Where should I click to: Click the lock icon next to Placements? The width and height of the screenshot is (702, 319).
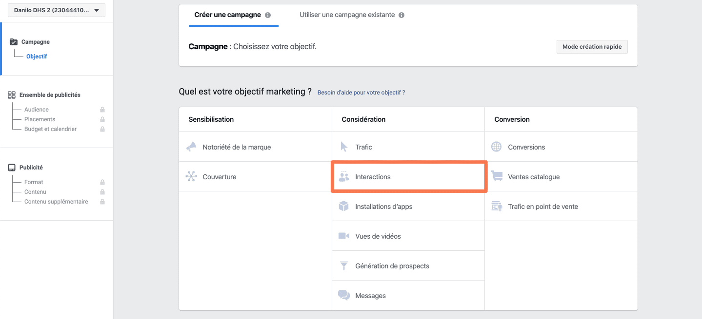point(102,119)
